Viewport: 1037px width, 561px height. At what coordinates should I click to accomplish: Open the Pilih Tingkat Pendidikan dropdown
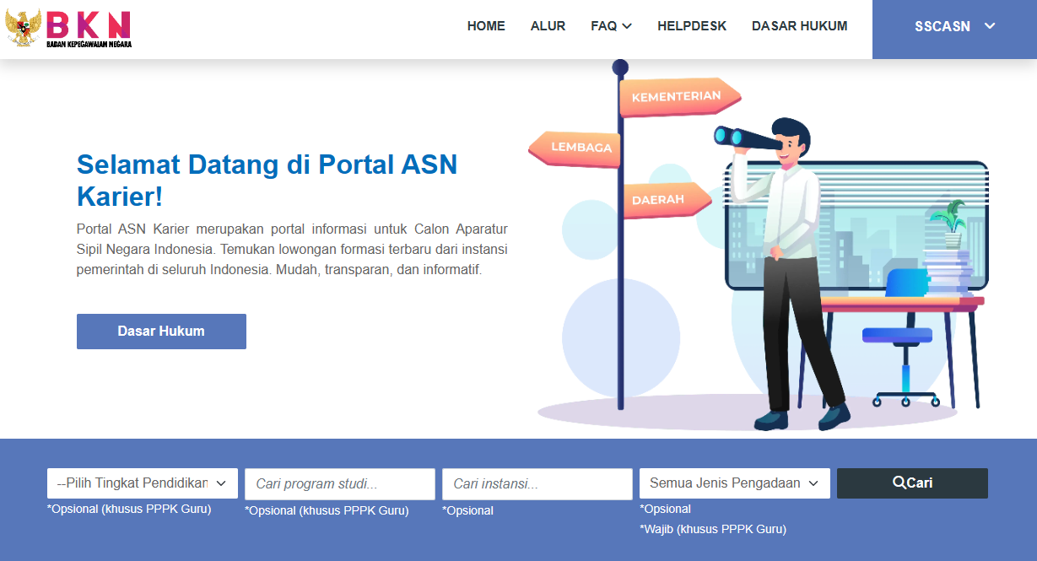click(x=143, y=483)
